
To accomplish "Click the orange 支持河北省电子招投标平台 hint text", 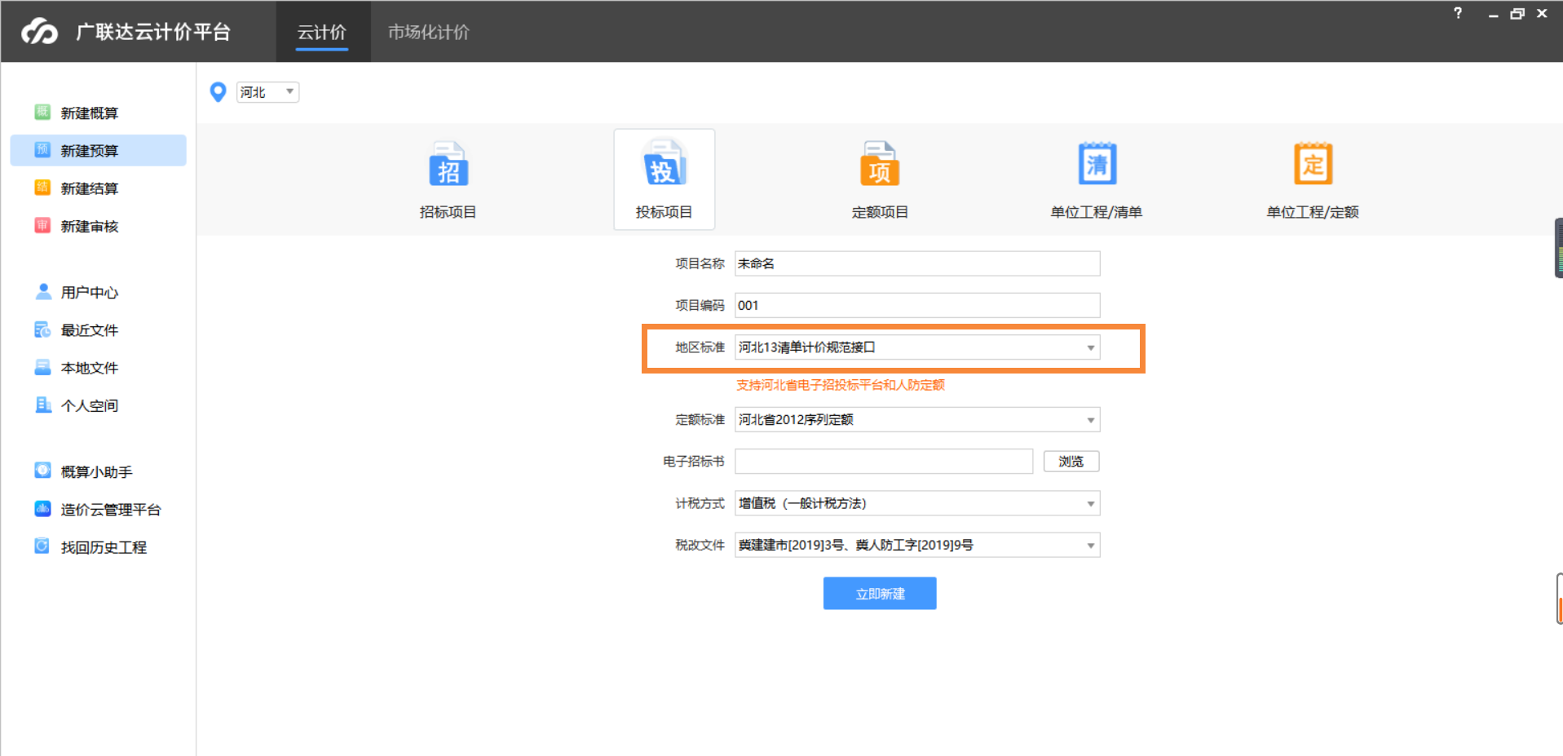I will [x=841, y=385].
